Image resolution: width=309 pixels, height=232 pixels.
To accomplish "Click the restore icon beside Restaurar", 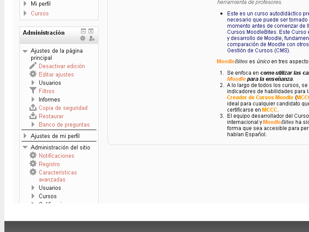I will [33, 116].
